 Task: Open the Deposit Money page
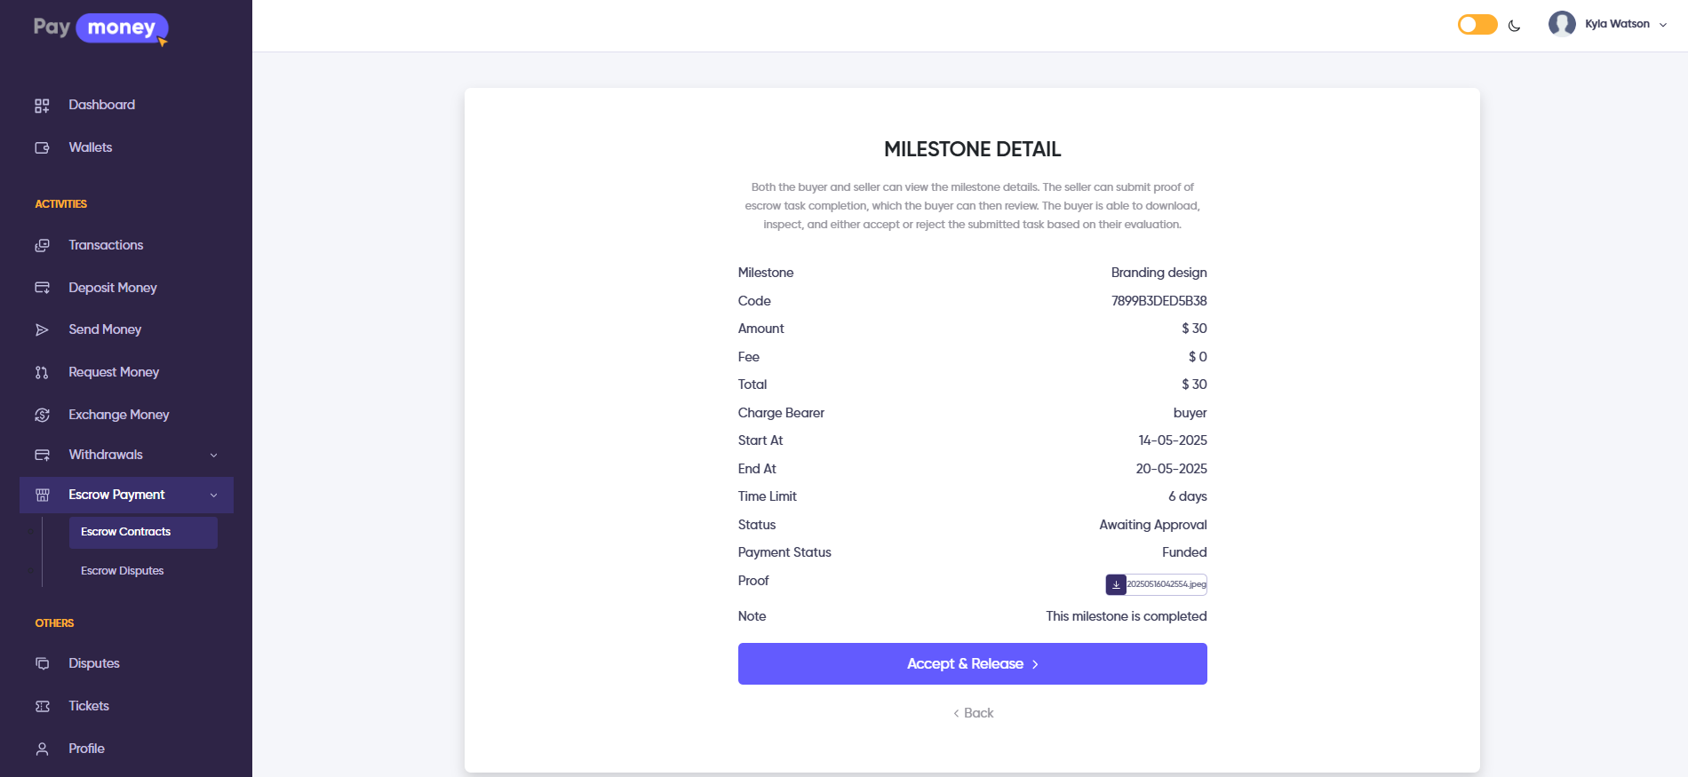(113, 288)
